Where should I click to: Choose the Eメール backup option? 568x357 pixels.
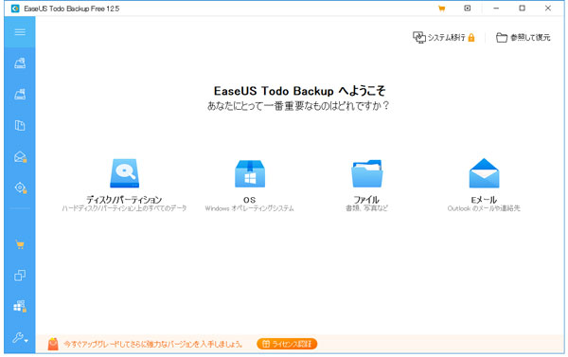484,186
